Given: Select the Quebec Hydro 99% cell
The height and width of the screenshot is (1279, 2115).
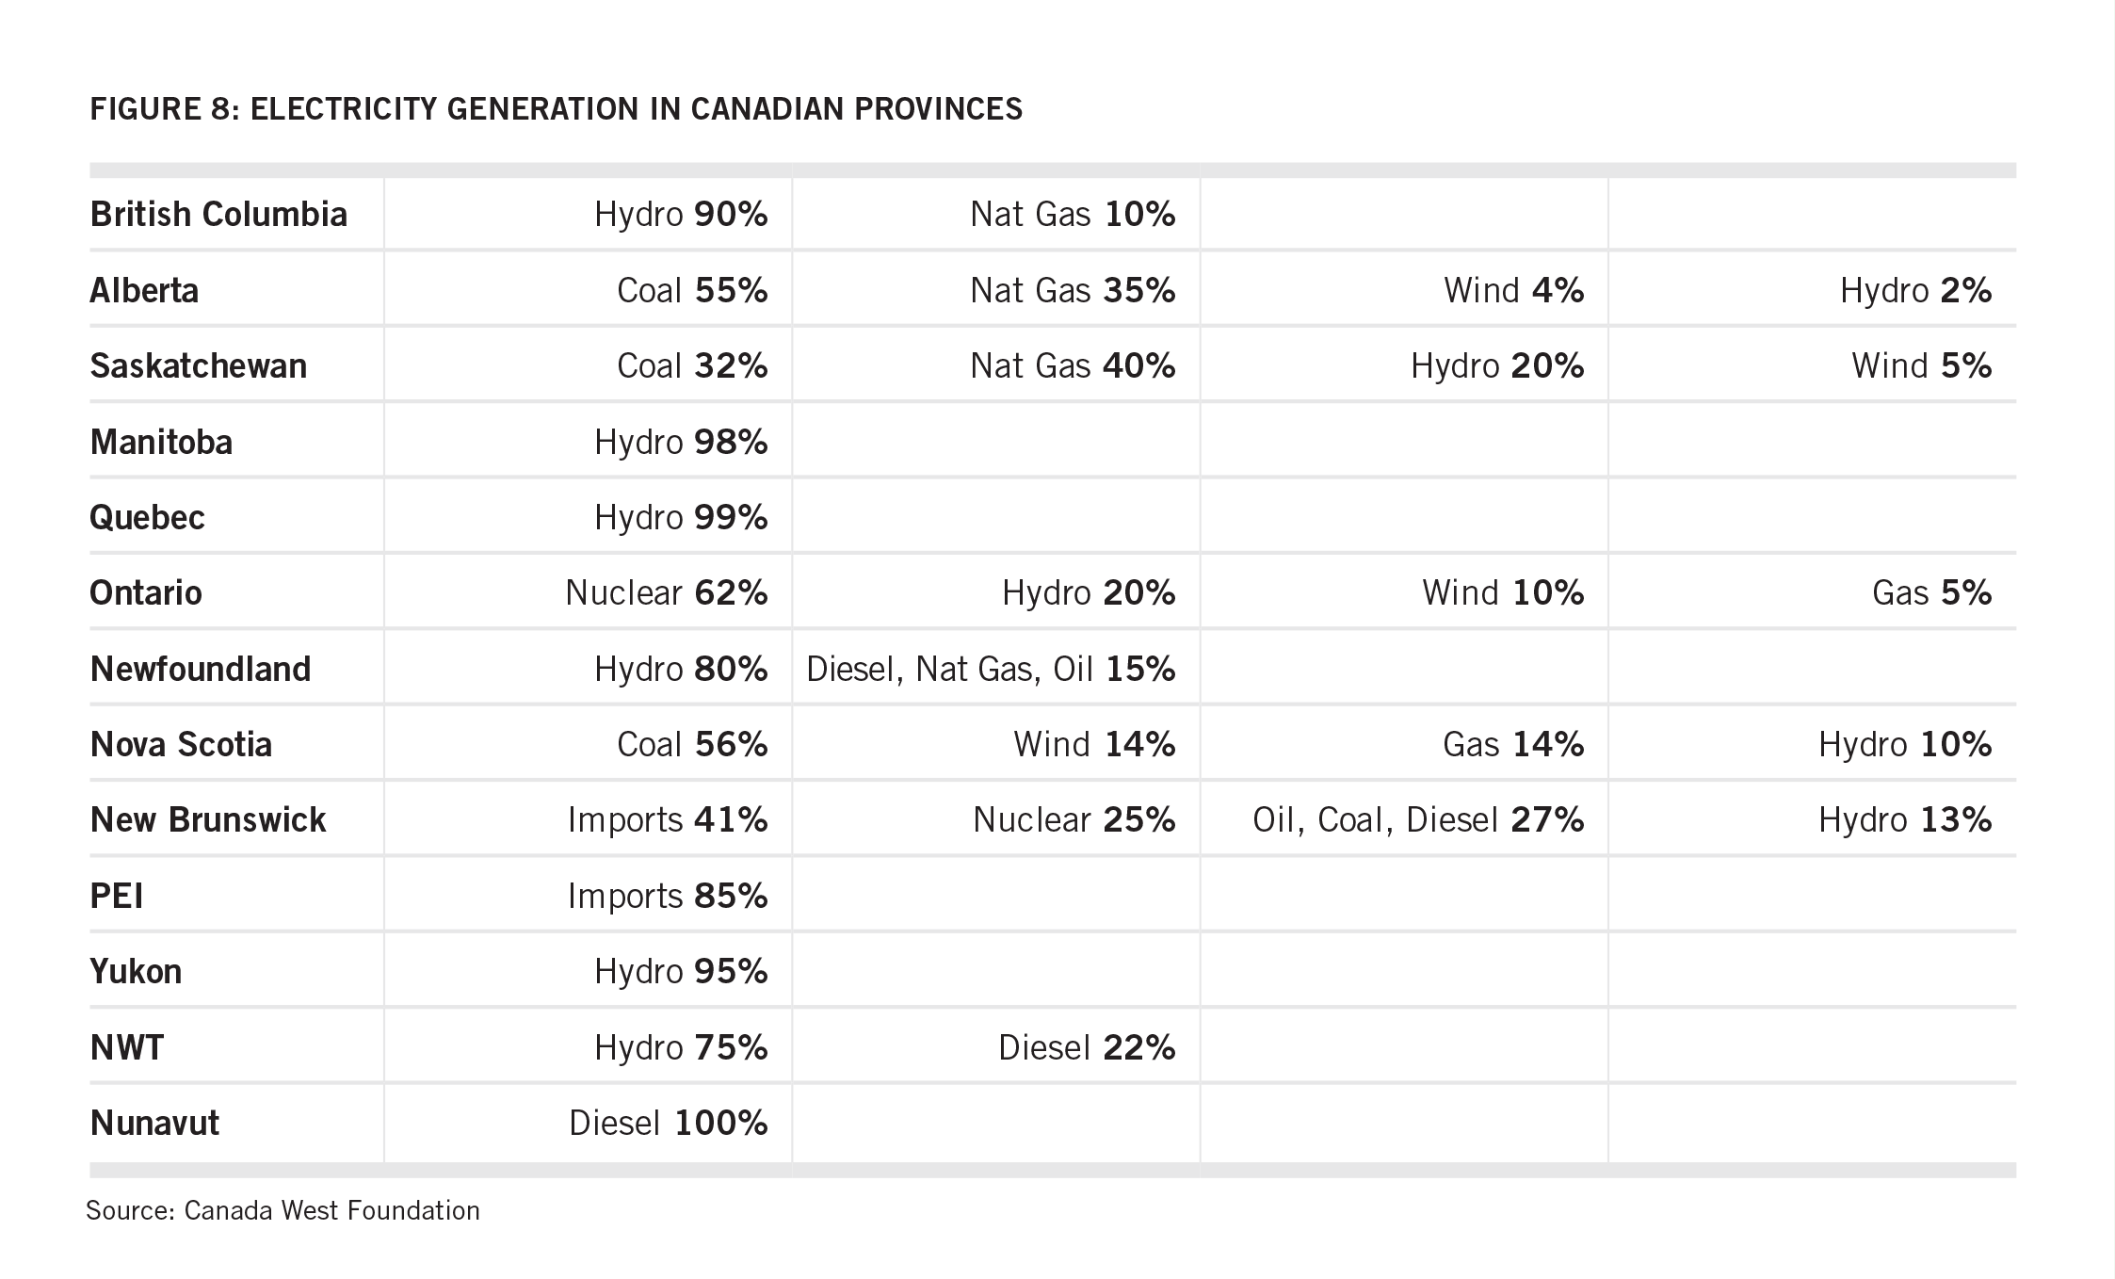Looking at the screenshot, I should (x=681, y=517).
